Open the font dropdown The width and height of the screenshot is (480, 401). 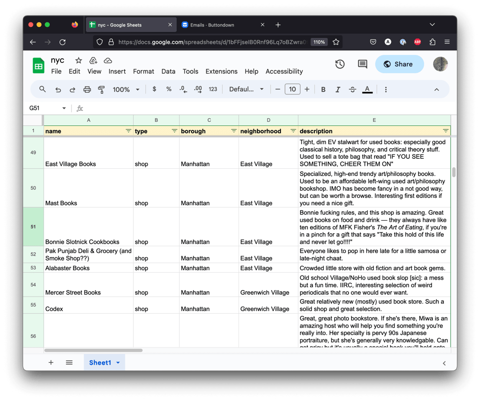coord(246,89)
